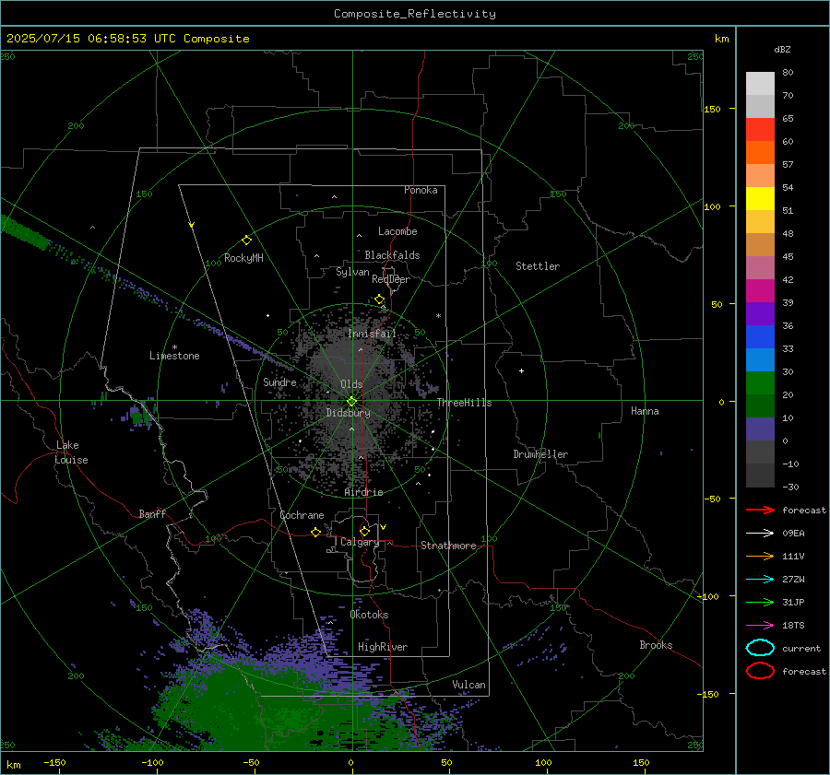This screenshot has height=775, width=830.
Task: Pick the royal blue swatch below 36 dBZ
Action: [760, 336]
